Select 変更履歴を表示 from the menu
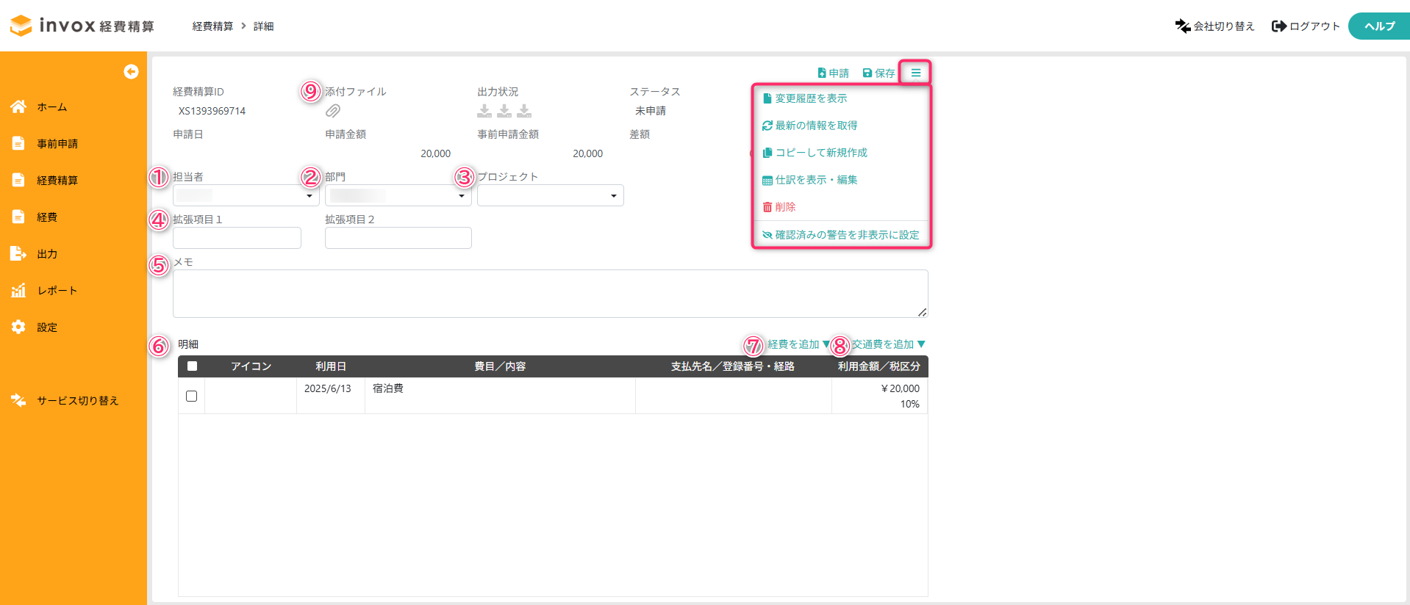 pos(810,98)
